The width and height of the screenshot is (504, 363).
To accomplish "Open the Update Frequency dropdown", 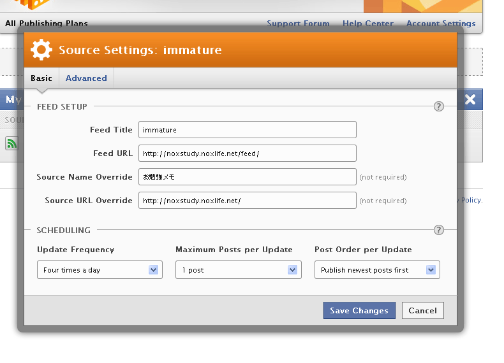I will pyautogui.click(x=99, y=270).
